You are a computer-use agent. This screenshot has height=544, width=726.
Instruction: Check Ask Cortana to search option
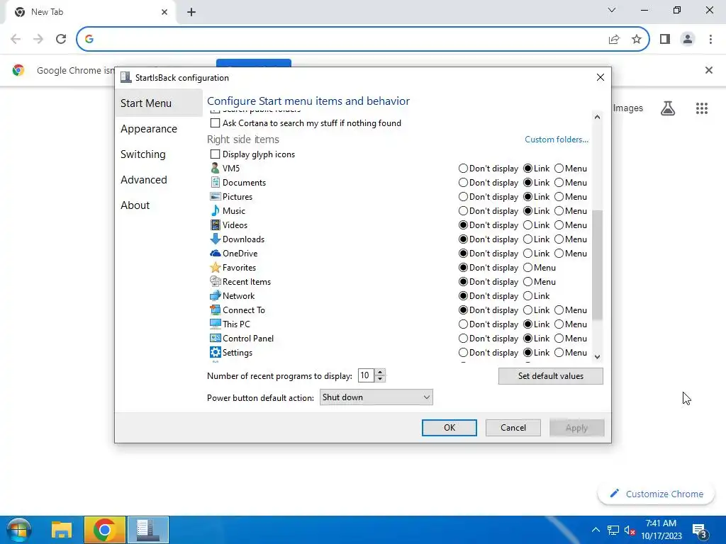[215, 123]
